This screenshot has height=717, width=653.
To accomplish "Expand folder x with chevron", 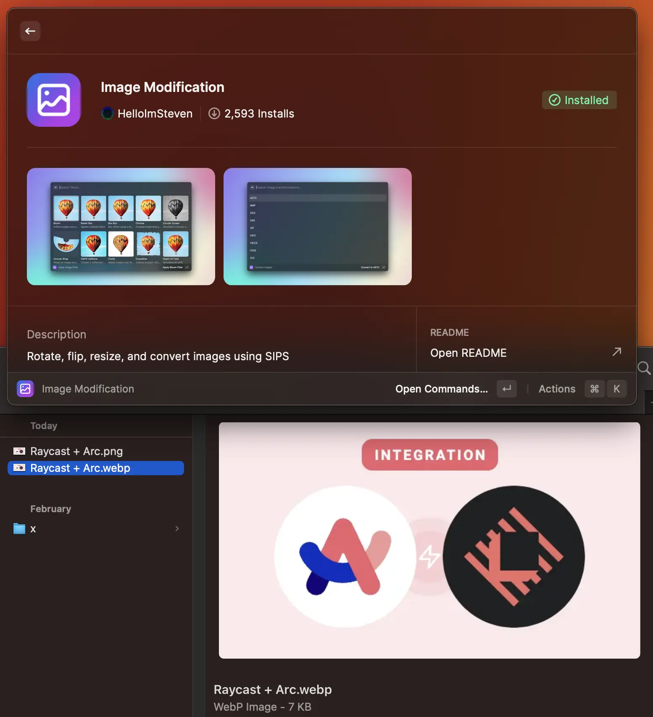I will [177, 529].
